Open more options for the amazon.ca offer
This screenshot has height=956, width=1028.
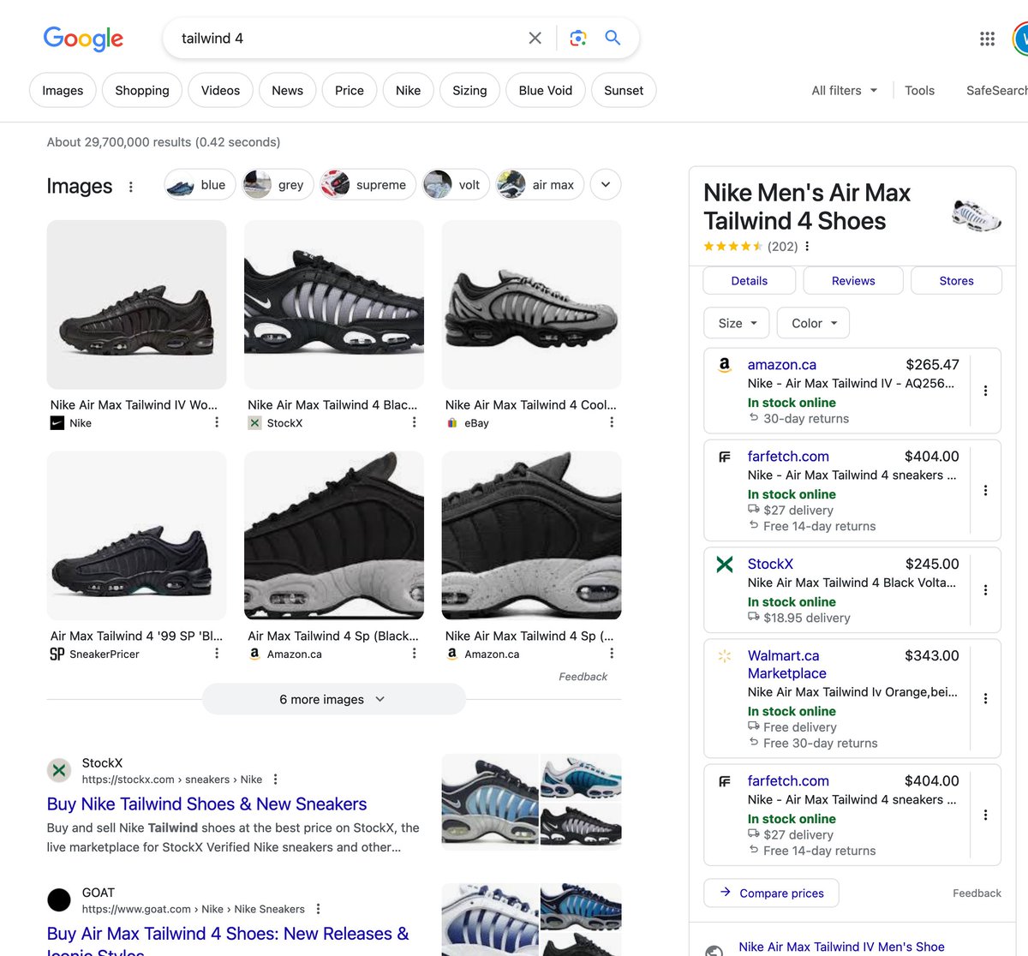(985, 391)
